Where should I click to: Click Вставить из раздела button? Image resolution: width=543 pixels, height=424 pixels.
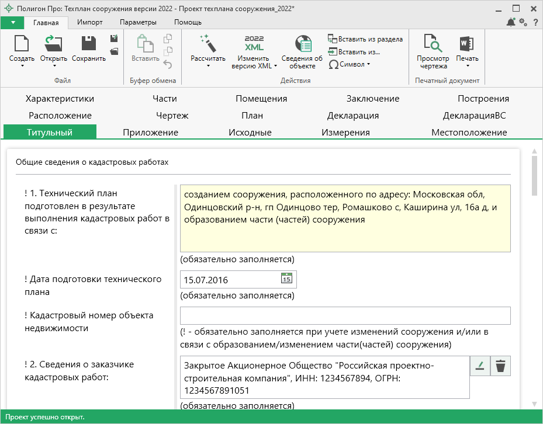pyautogui.click(x=365, y=39)
